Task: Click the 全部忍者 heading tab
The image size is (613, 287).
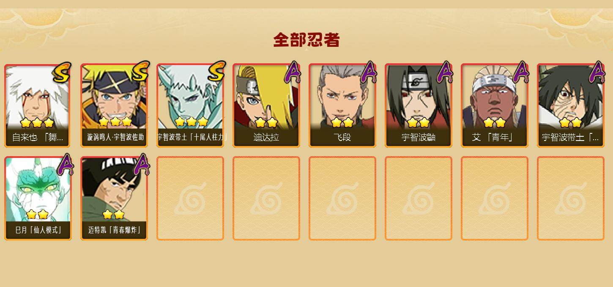Action: pyautogui.click(x=306, y=40)
